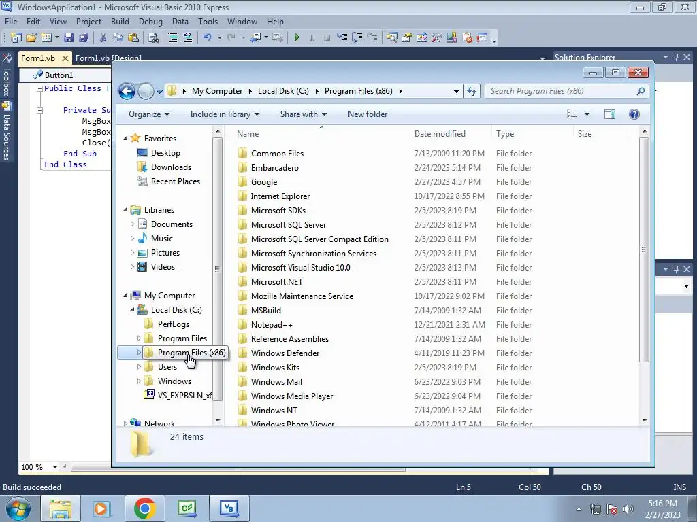Expand Users folder in navigation tree
Image resolution: width=697 pixels, height=522 pixels.
coord(139,367)
